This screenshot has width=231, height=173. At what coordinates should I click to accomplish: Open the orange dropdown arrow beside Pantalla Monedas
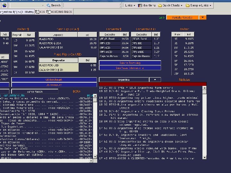click(x=202, y=17)
